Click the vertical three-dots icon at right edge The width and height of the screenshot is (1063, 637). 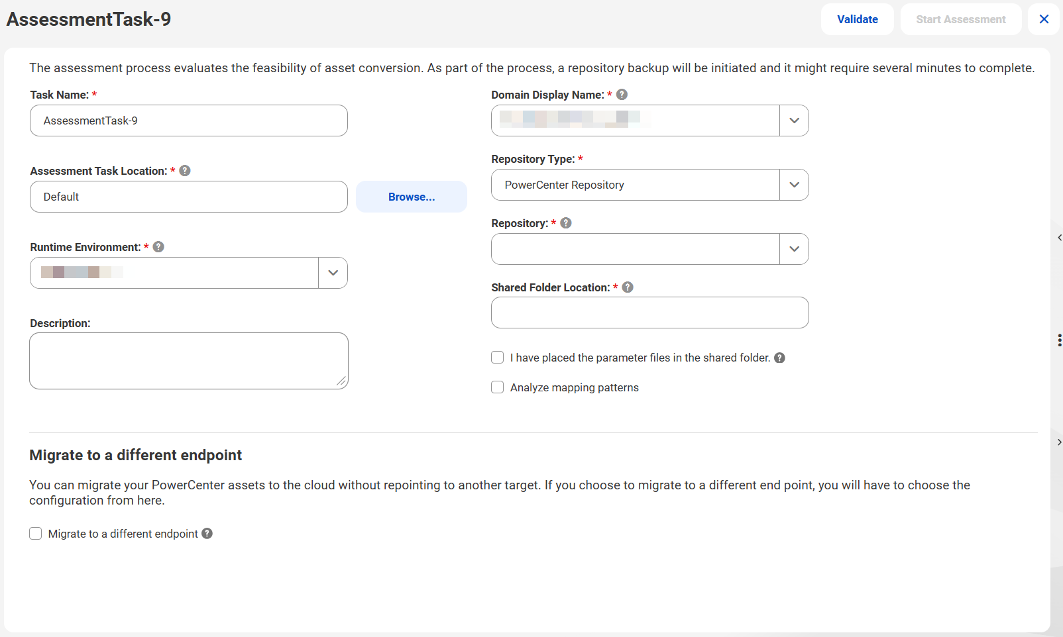click(1060, 340)
